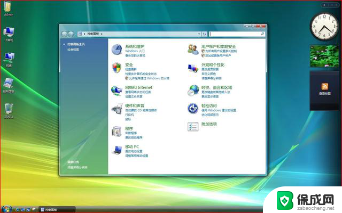Click the 添加或删除用户帐户 link
Image resolution: width=342 pixels, height=213 pixels.
pyautogui.click(x=218, y=55)
